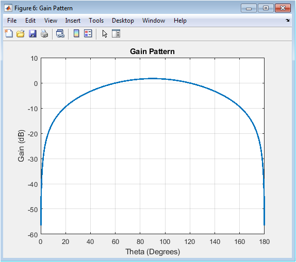Click the MATLAB logo in the title bar
This screenshot has height=262, width=296.
(8, 8)
